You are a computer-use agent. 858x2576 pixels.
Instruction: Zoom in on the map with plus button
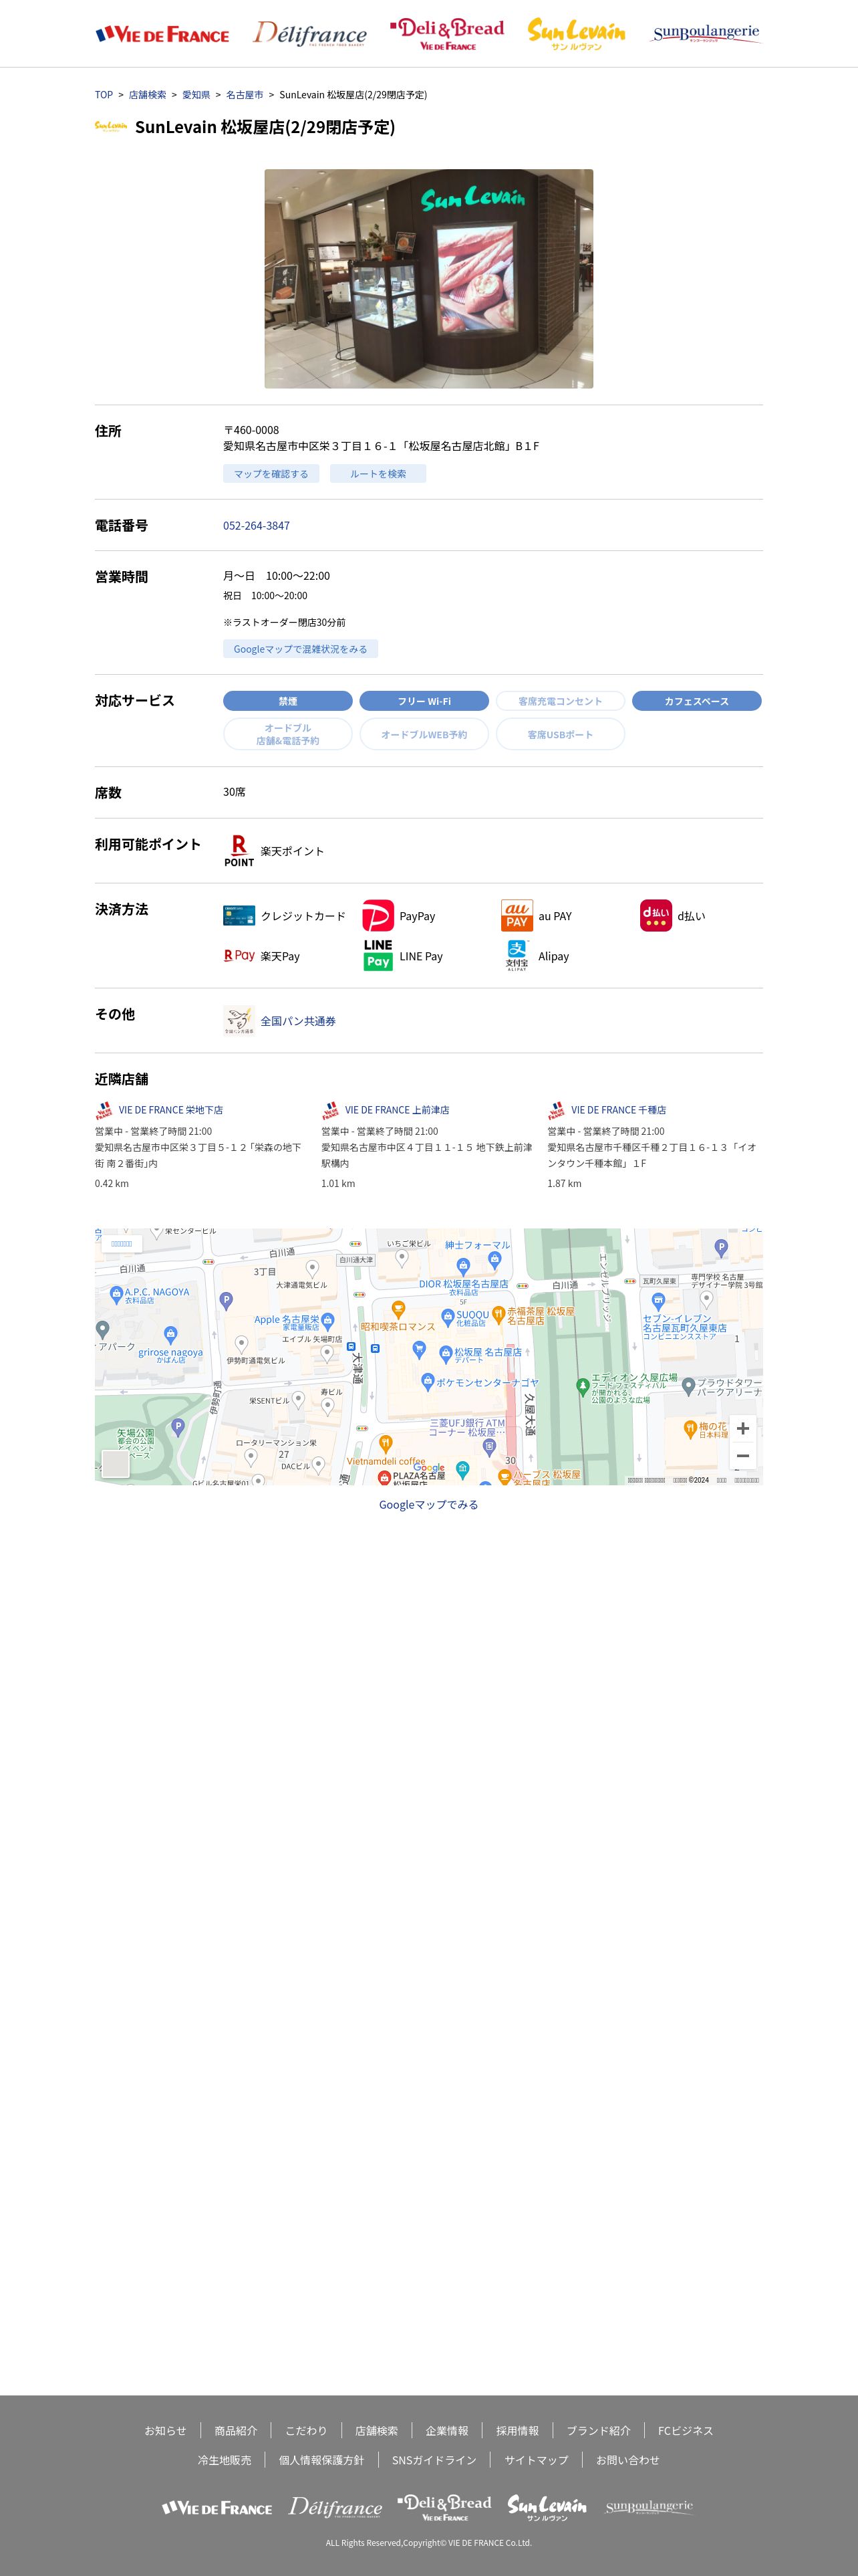pyautogui.click(x=742, y=1428)
